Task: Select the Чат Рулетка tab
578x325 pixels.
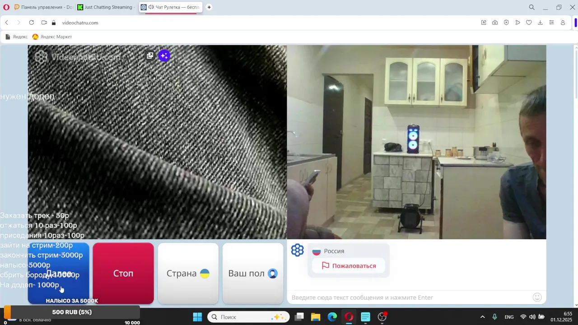Action: tap(171, 7)
